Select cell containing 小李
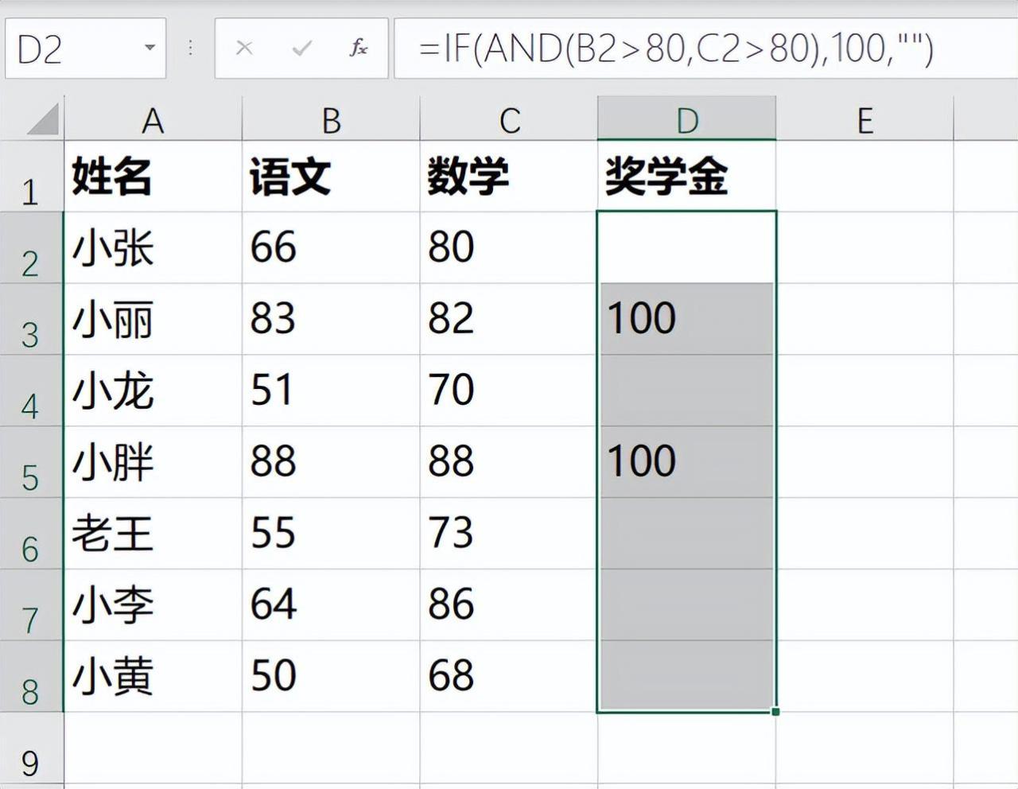Screen dimensions: 1018x789 (153, 604)
